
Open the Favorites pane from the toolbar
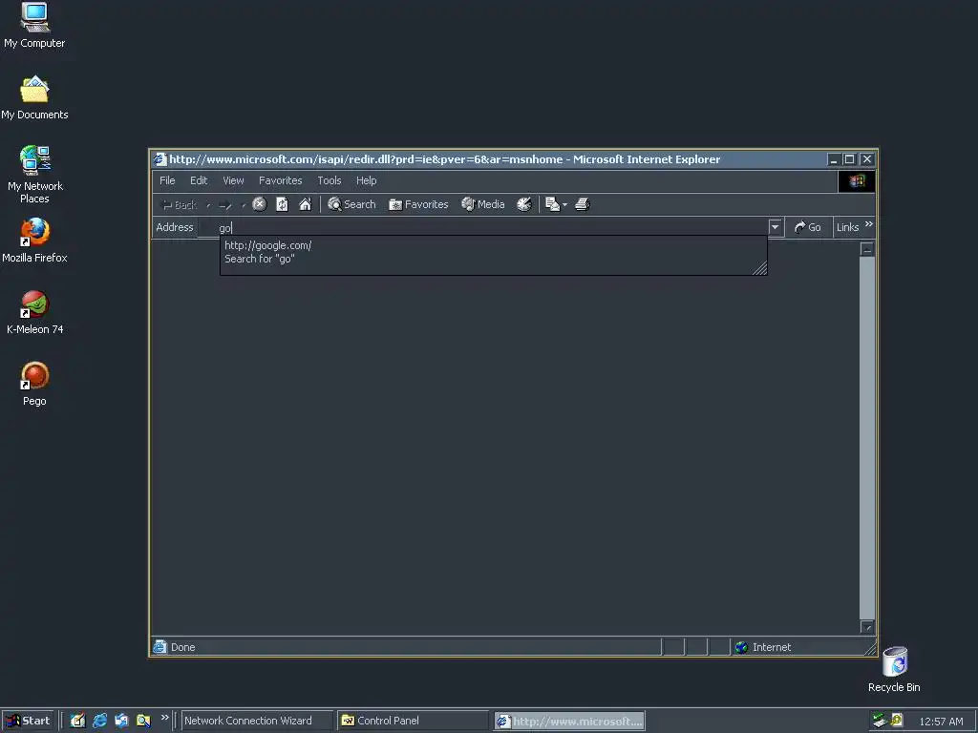[x=418, y=204]
